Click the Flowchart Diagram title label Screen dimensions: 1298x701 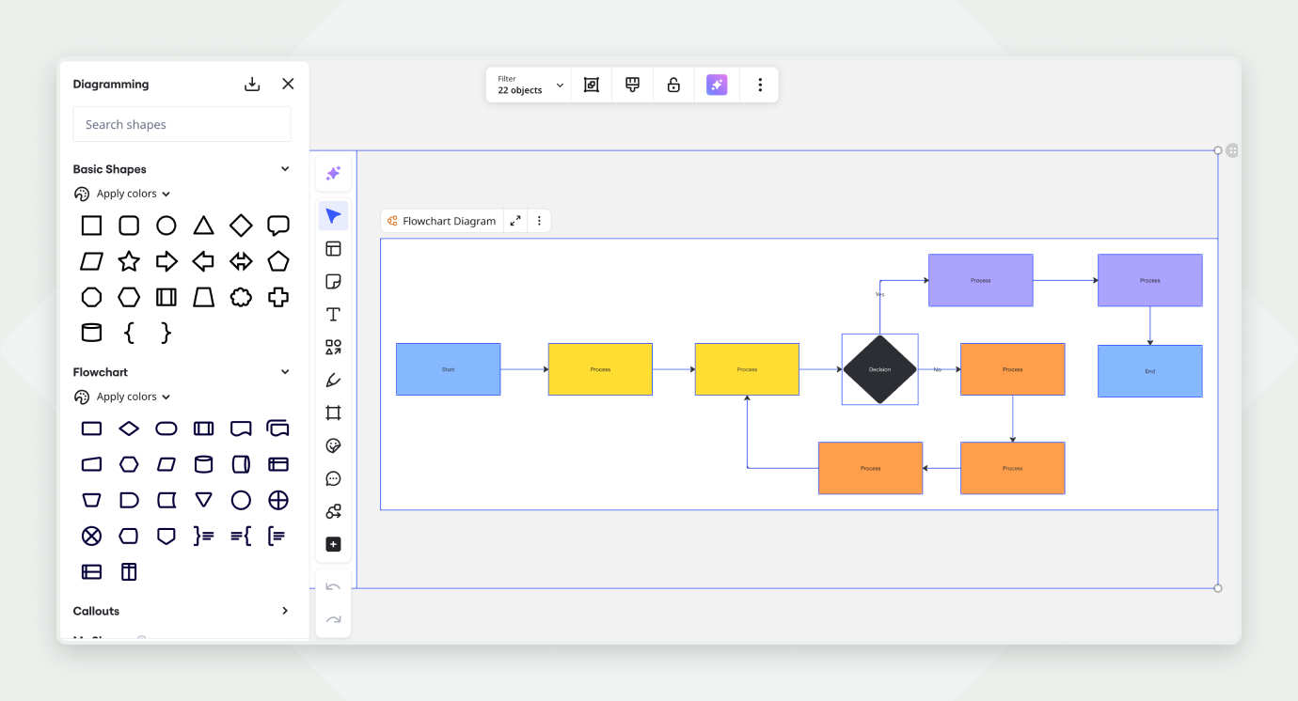[449, 221]
